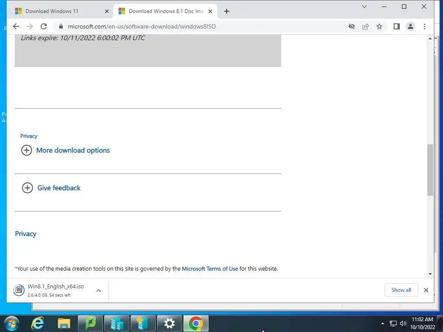The width and height of the screenshot is (443, 332).
Task: Click the Give feedback link
Action: point(59,188)
